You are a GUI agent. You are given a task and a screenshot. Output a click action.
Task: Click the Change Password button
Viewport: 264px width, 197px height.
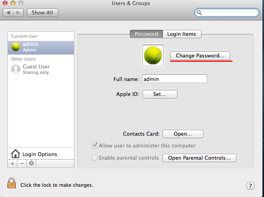point(200,56)
